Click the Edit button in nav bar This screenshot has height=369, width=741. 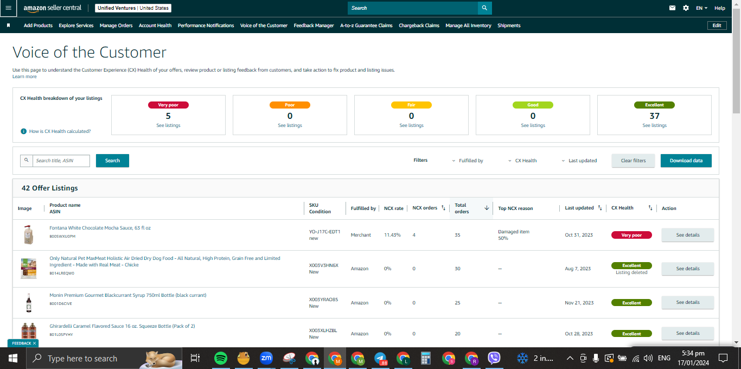click(x=717, y=26)
